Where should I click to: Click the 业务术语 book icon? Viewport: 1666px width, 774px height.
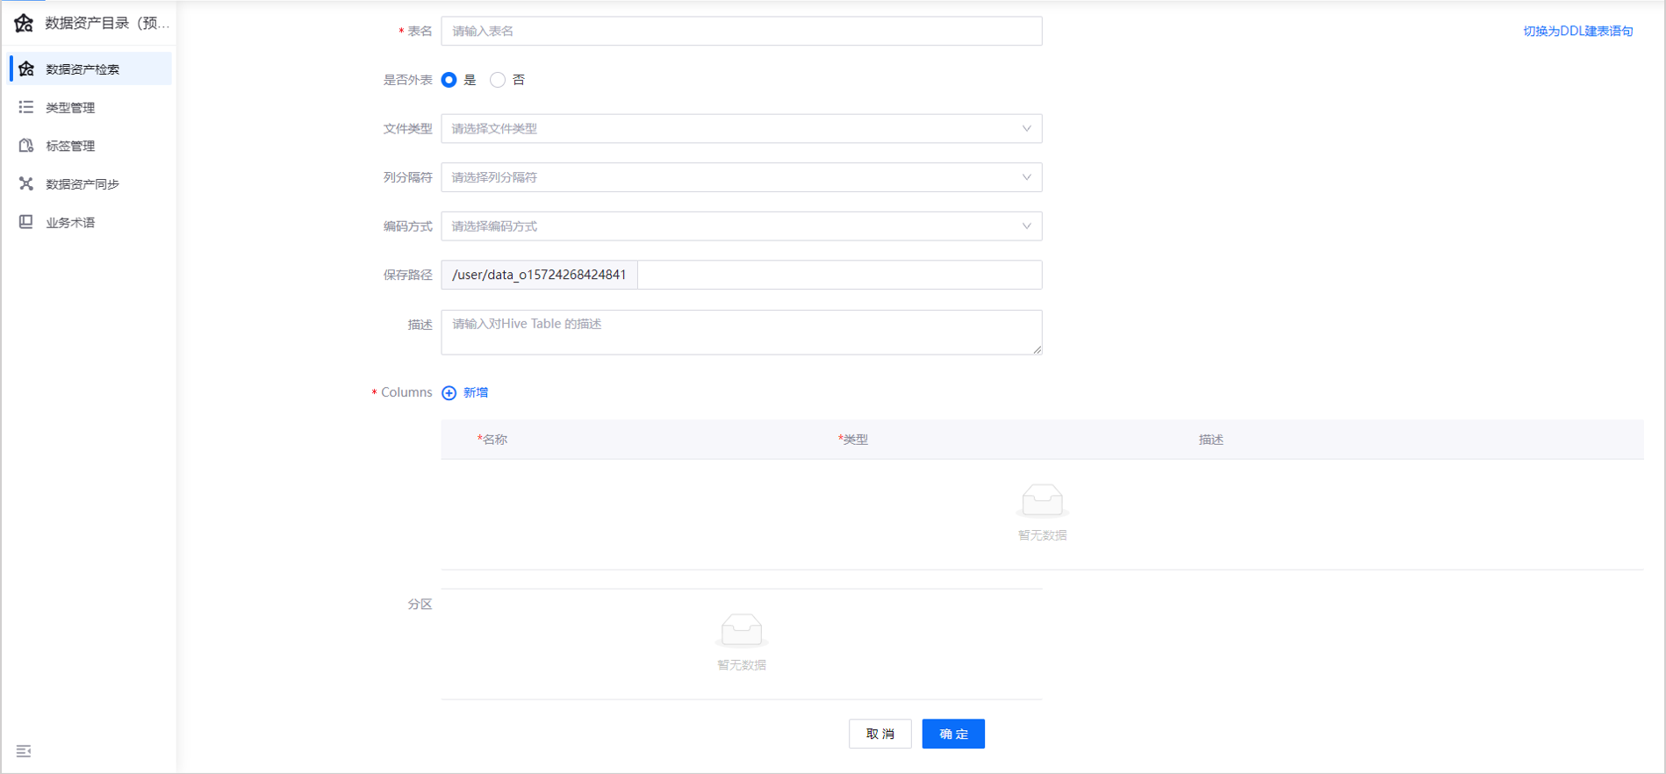tap(26, 222)
